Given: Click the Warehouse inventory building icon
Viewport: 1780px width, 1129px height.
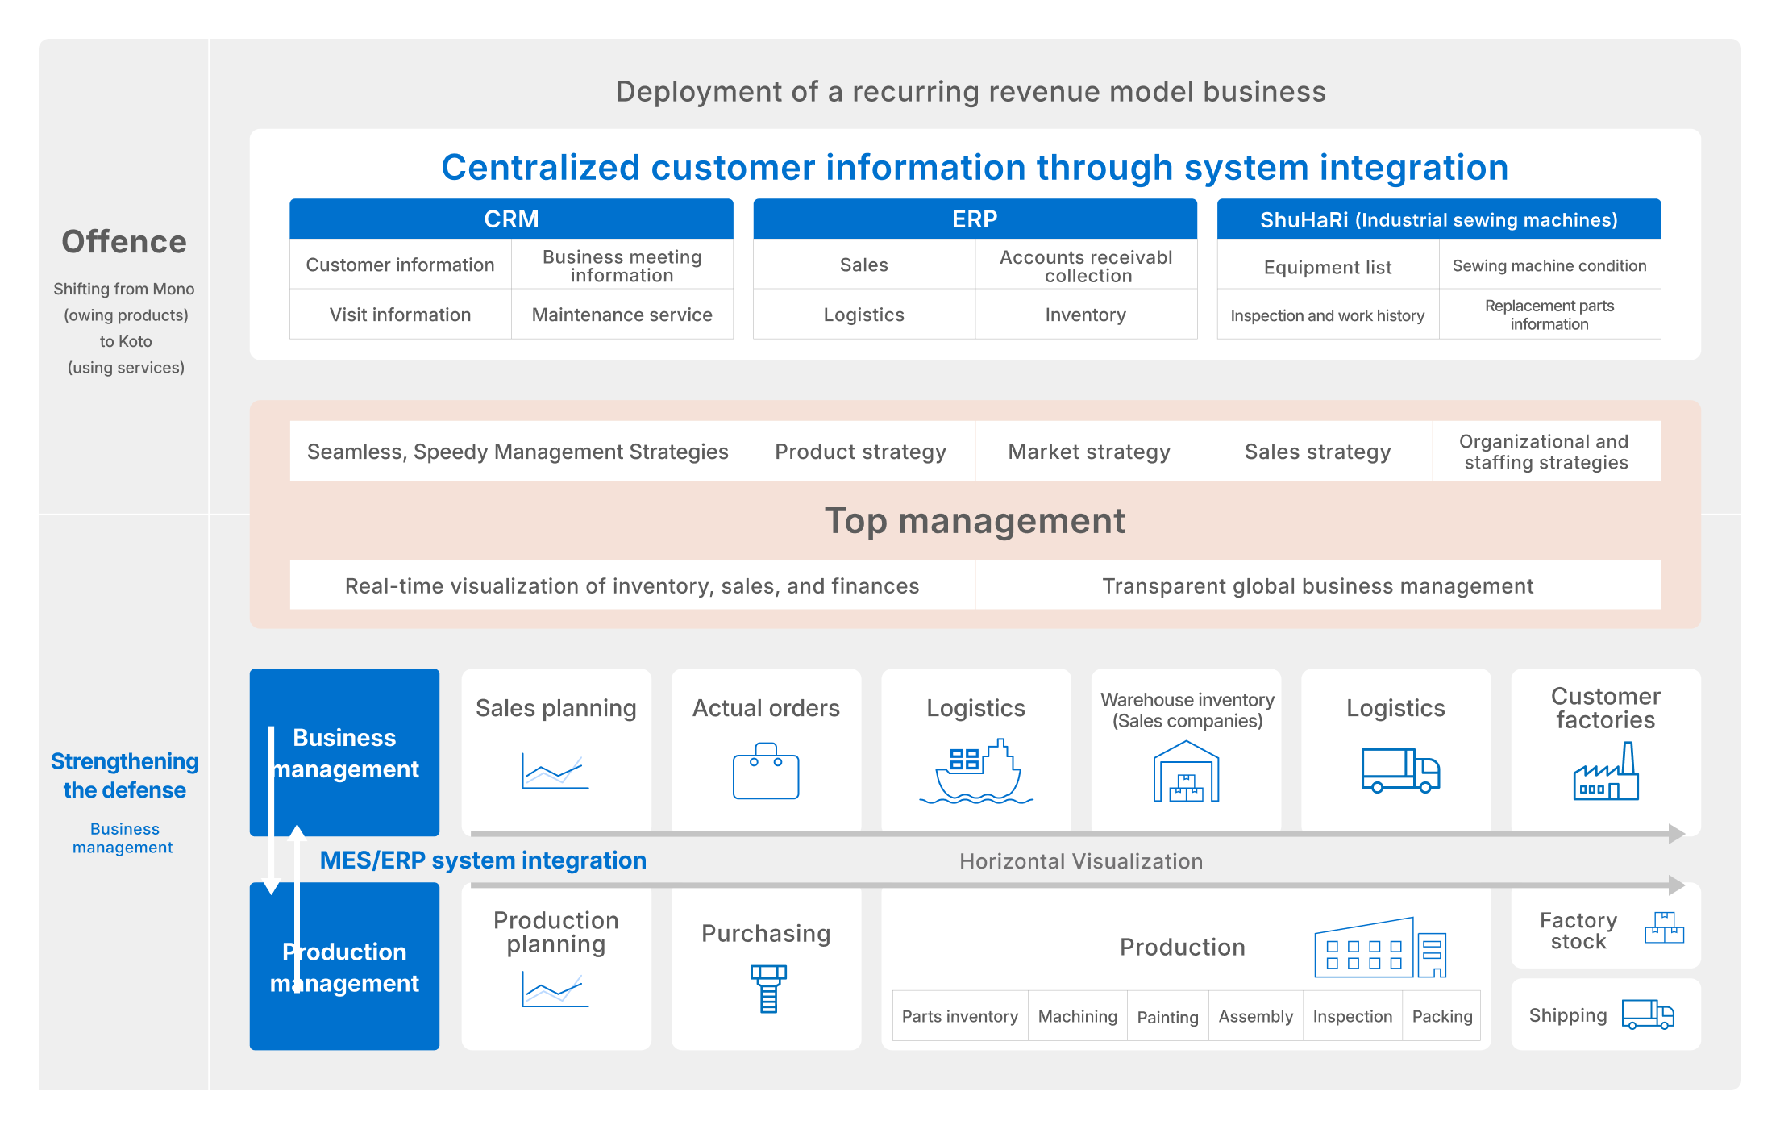Looking at the screenshot, I should [1186, 772].
